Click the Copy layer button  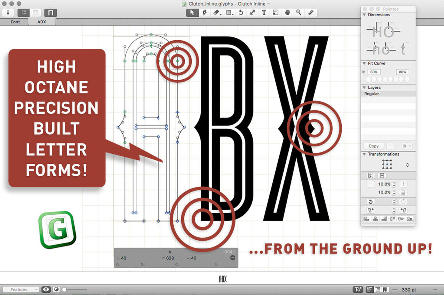373,146
